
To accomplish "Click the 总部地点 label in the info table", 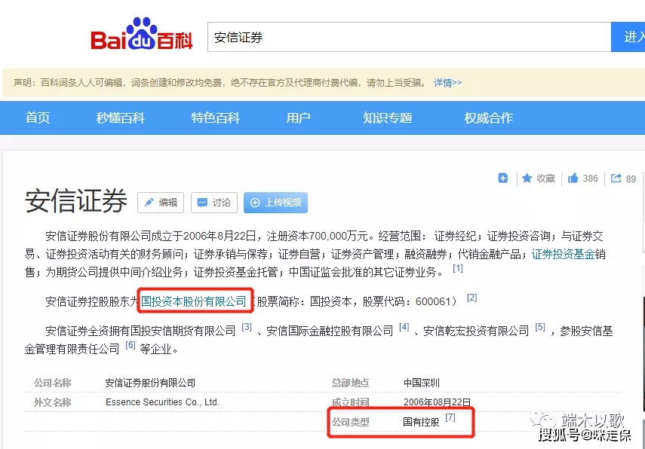I will pyautogui.click(x=351, y=383).
